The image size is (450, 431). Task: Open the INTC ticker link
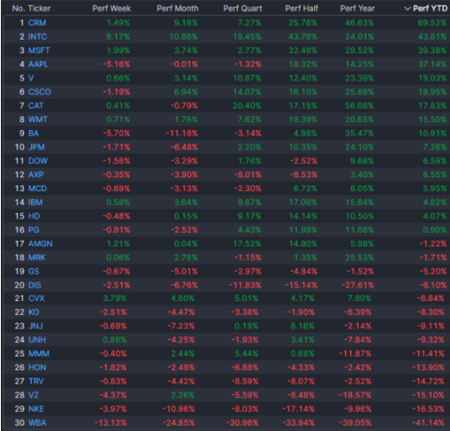[37, 36]
